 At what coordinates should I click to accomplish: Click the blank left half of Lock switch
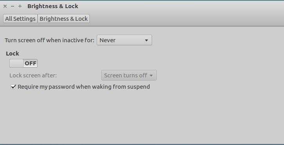point(16,63)
